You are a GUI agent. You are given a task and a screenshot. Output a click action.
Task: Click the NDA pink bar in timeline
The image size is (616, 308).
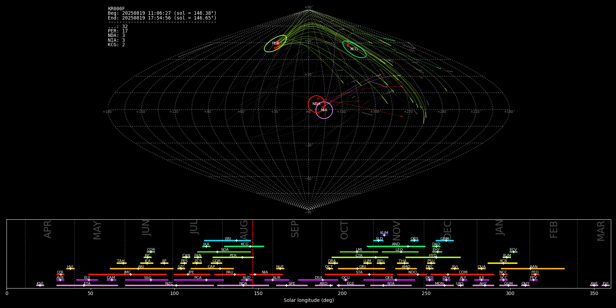click(x=243, y=285)
